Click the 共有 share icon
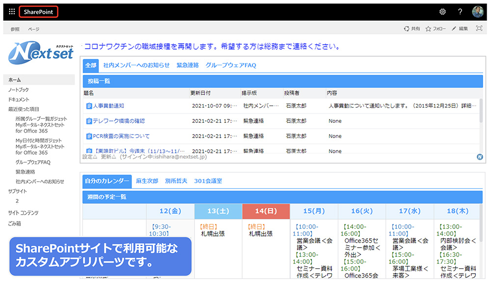 (407, 29)
